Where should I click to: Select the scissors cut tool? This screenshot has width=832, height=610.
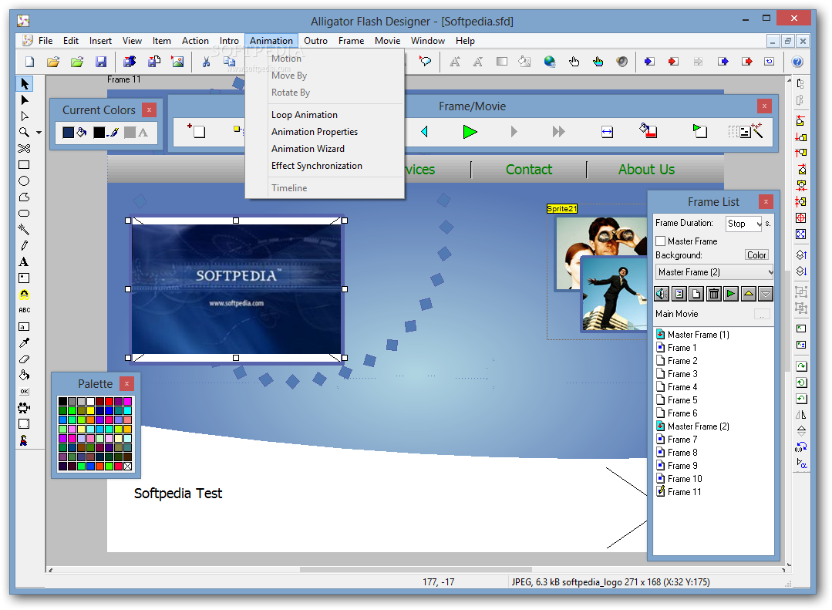click(24, 149)
